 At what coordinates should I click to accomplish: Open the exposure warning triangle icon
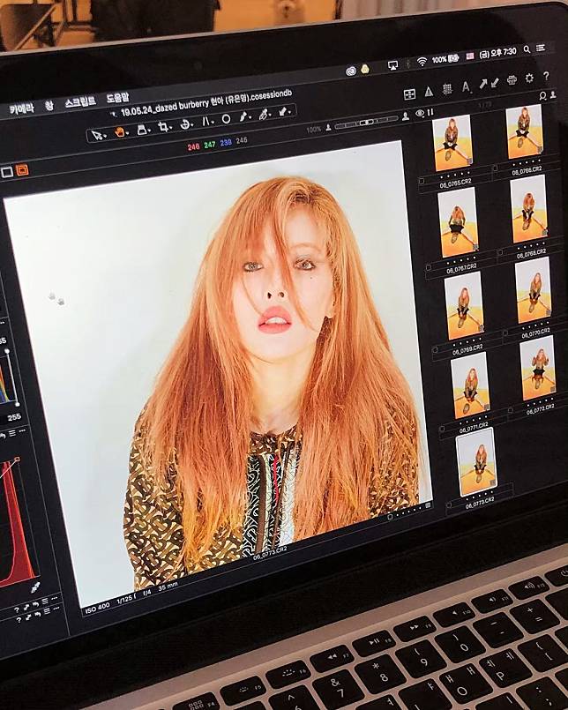pyautogui.click(x=429, y=91)
